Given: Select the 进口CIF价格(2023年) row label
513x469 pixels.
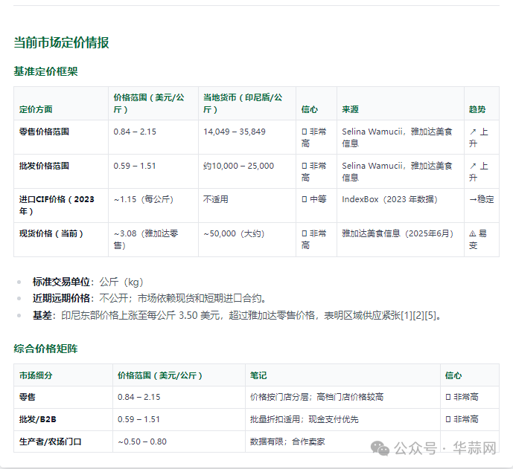Looking at the screenshot, I should coord(57,205).
